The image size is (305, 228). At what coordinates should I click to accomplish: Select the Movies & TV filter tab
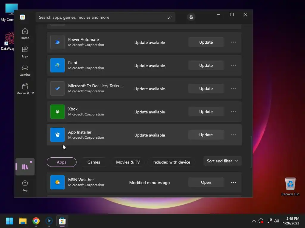point(128,162)
